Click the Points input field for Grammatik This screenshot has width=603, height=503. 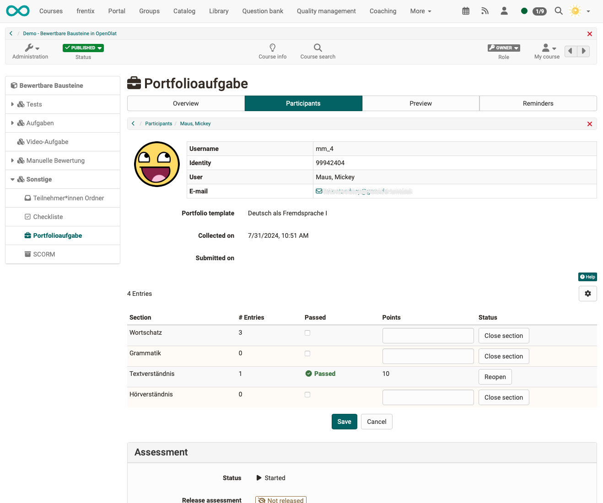pos(428,356)
